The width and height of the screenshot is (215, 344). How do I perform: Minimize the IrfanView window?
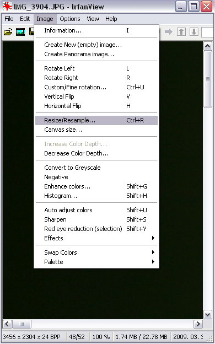point(181,7)
